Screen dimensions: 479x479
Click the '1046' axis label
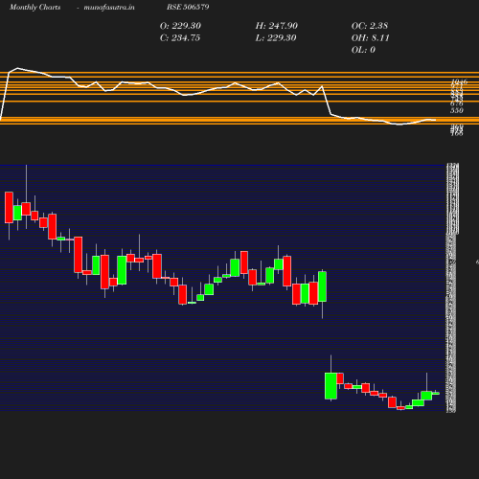coord(459,81)
